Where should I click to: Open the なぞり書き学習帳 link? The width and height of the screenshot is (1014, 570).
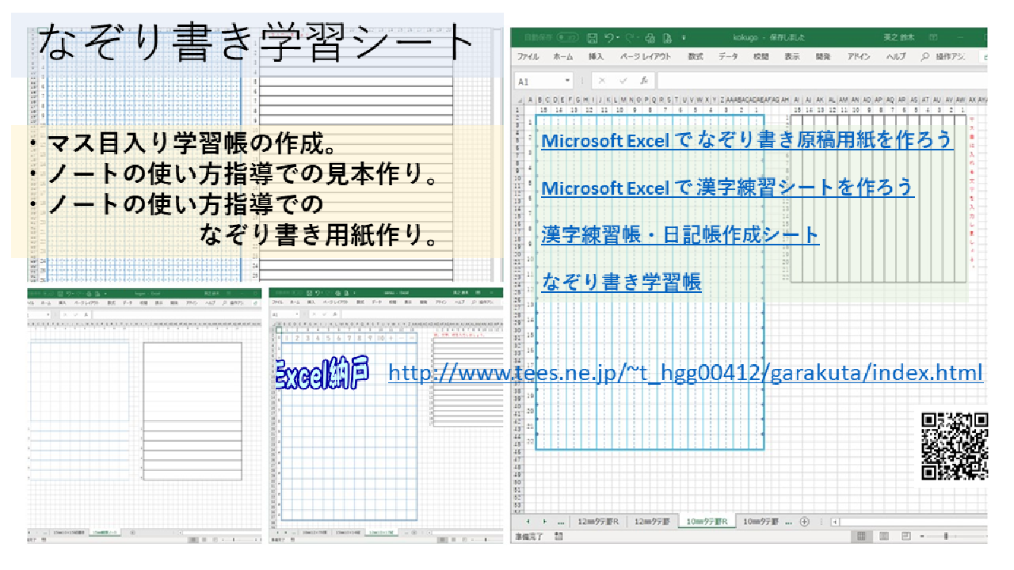(x=621, y=282)
